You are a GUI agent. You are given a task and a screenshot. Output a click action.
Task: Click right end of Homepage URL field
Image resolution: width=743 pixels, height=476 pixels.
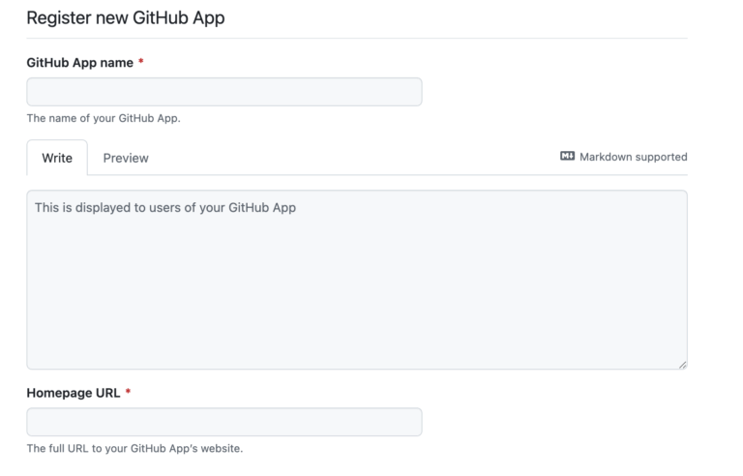point(406,422)
